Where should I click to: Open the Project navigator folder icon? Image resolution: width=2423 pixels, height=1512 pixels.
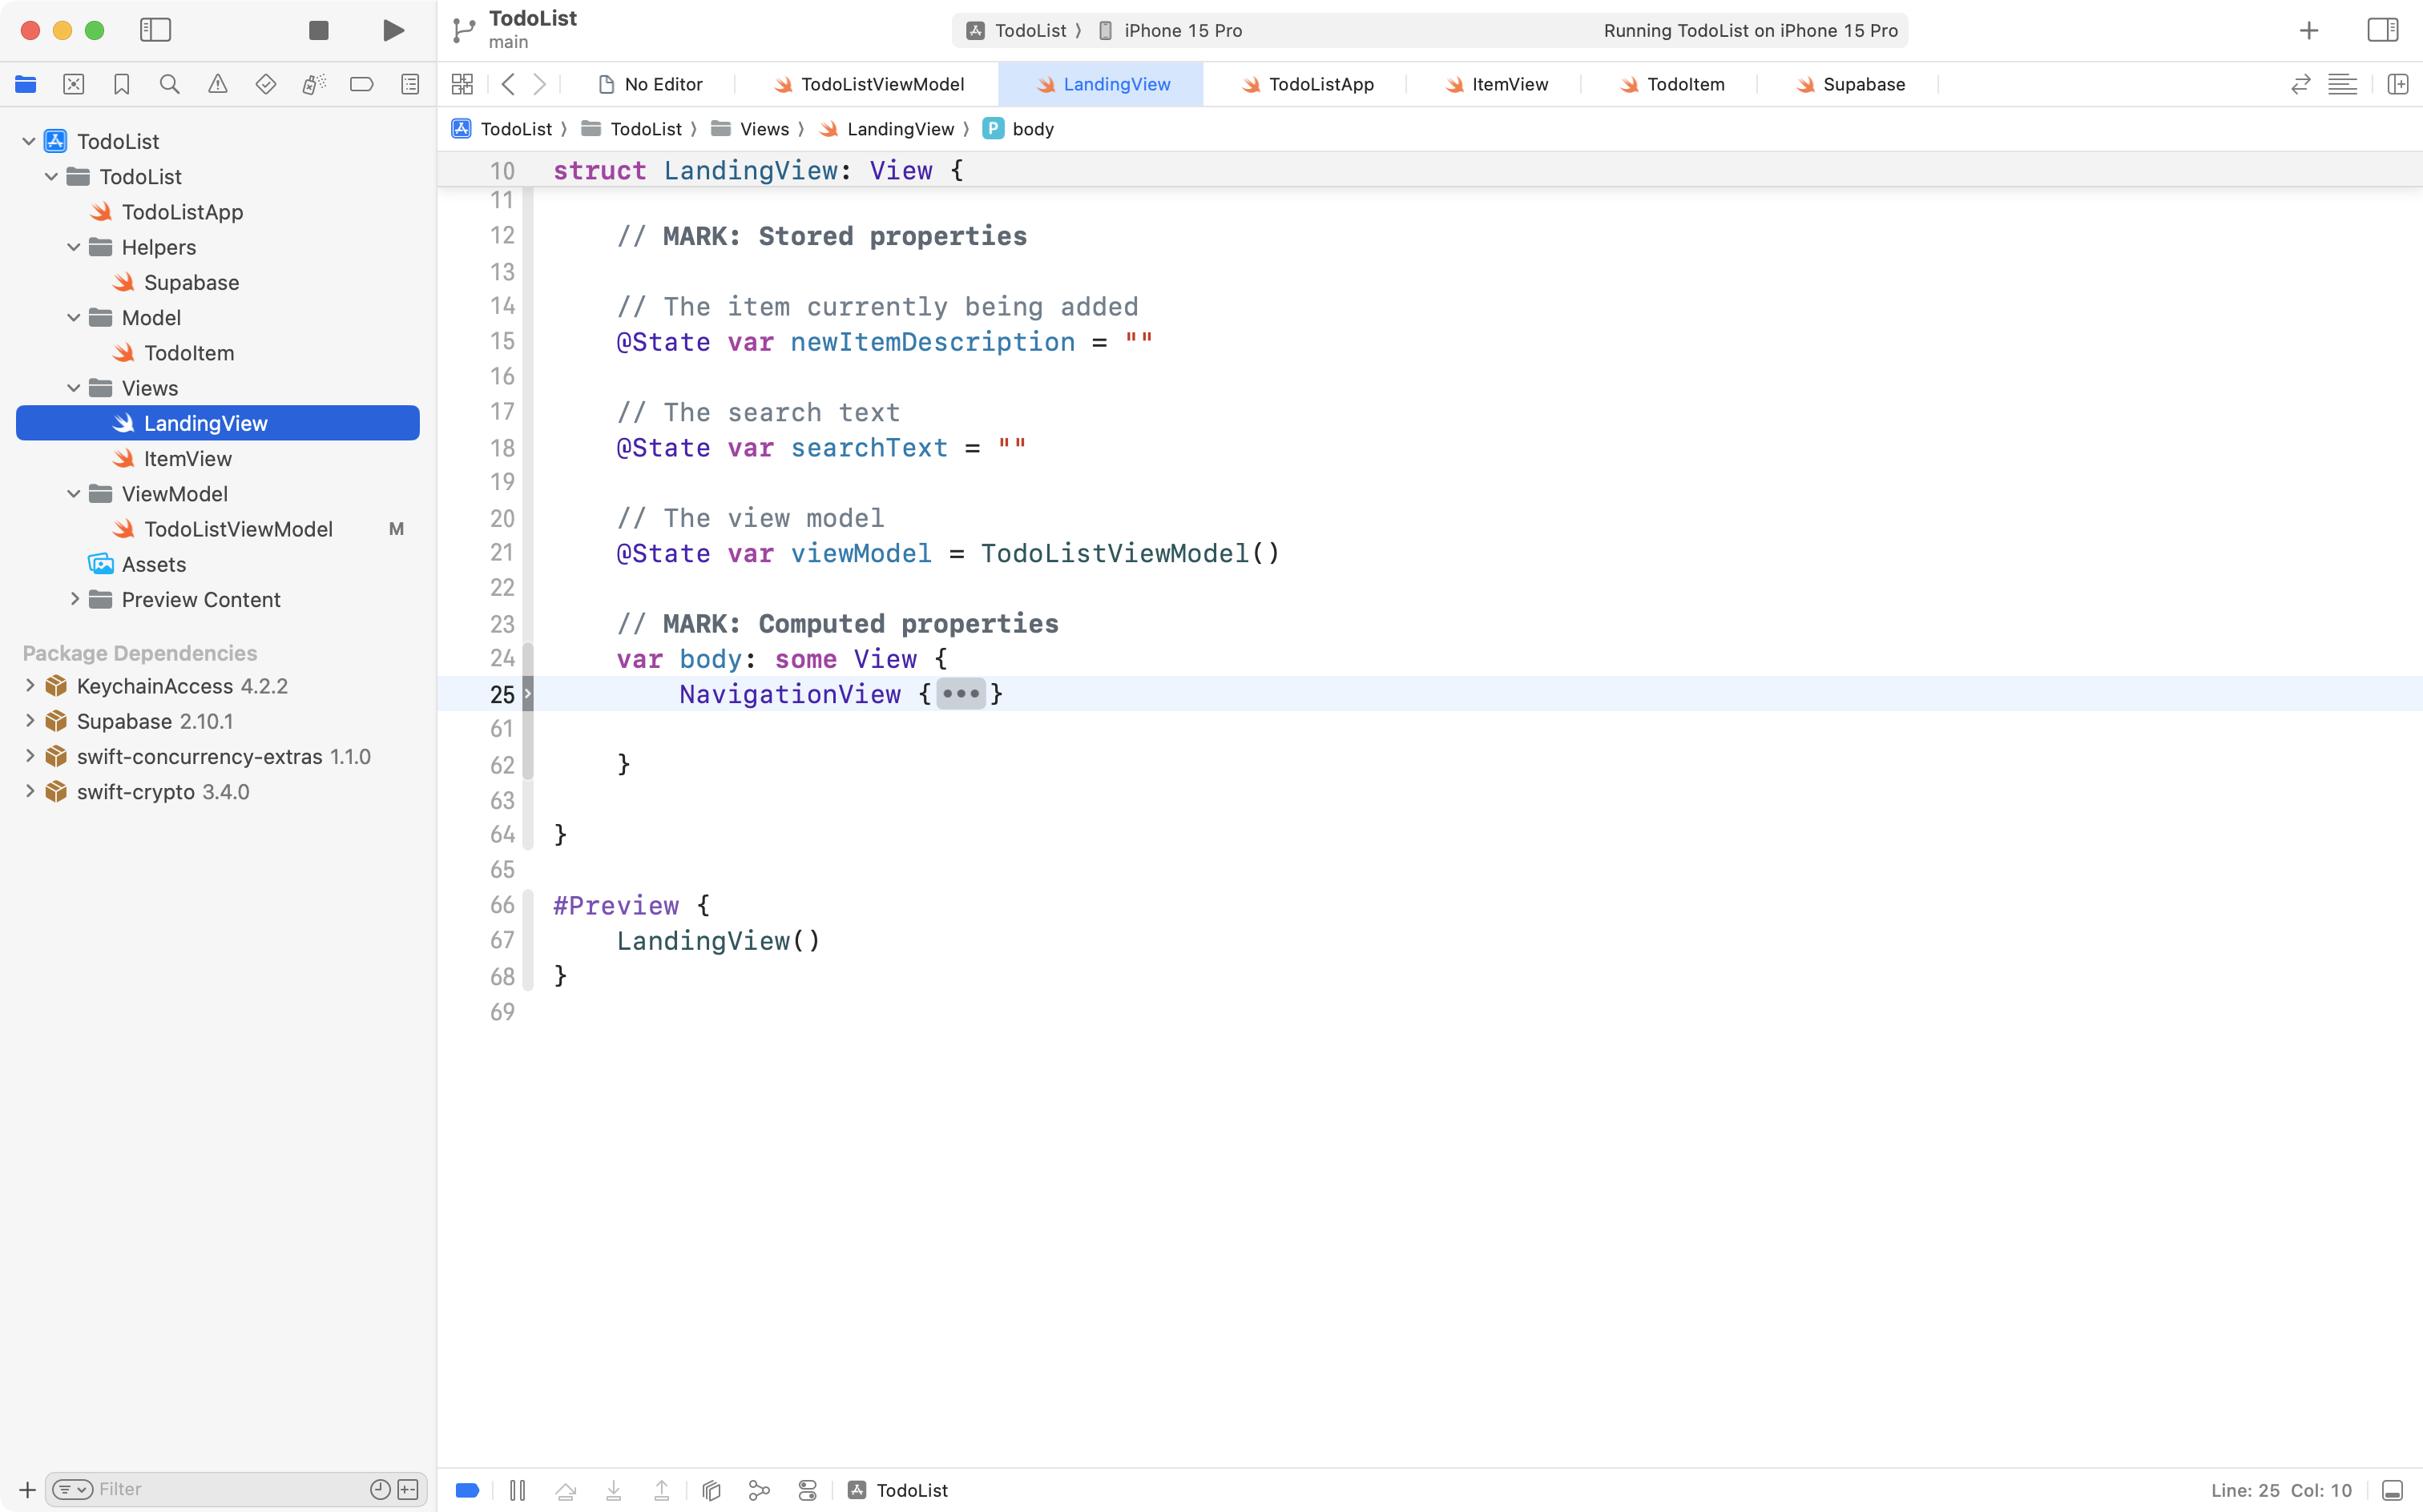(x=26, y=84)
